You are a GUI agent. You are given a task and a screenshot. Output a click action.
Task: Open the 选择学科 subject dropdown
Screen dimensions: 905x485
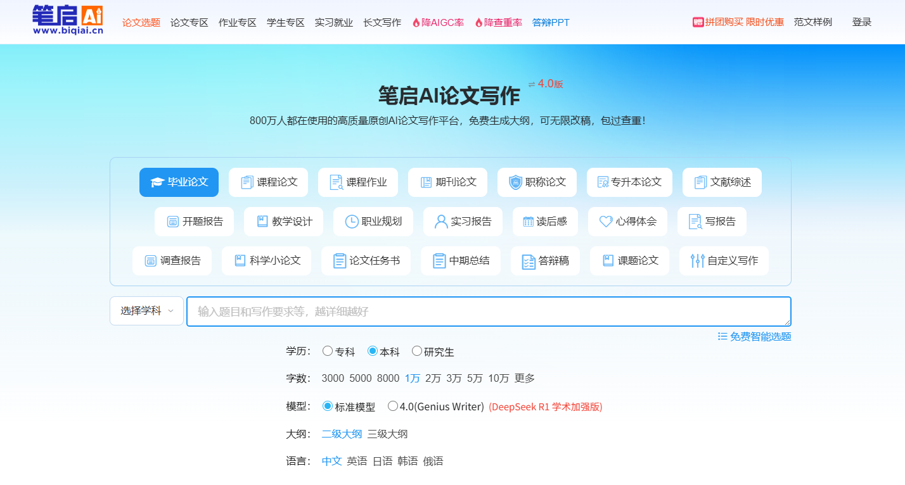146,311
